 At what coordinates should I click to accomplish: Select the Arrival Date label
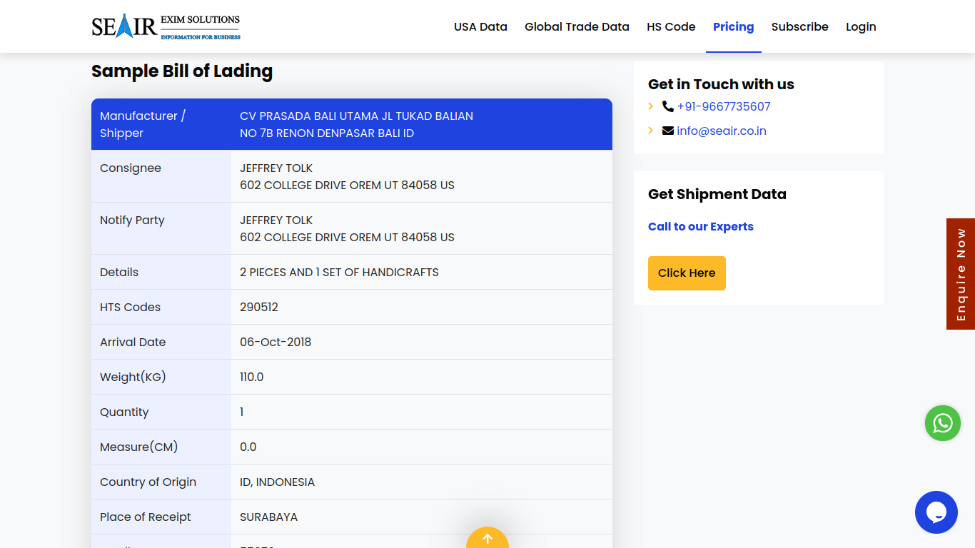133,342
